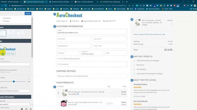
Task: Select Keto Gal product radio button
Action: tap(58, 103)
